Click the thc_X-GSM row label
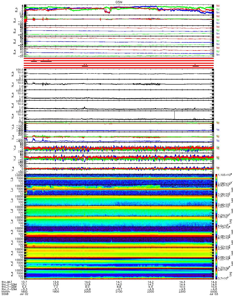The image size is (233, 301). coord(9,285)
